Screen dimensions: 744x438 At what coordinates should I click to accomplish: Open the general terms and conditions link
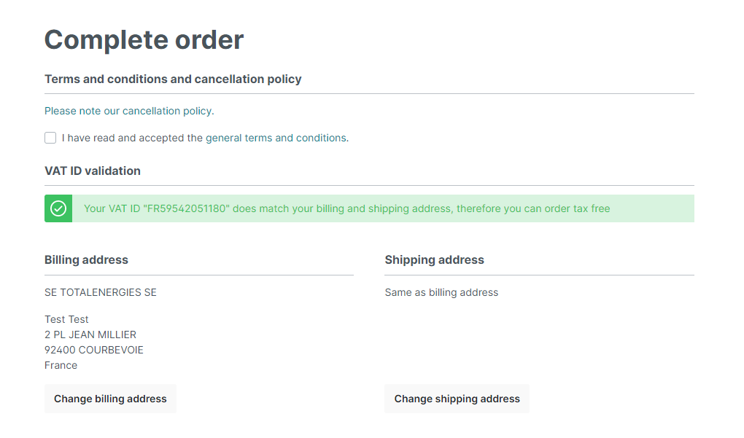click(276, 138)
